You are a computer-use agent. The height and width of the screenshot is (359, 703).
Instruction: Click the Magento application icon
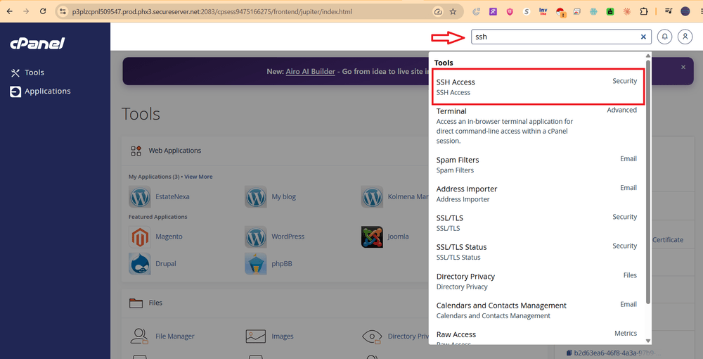click(140, 237)
